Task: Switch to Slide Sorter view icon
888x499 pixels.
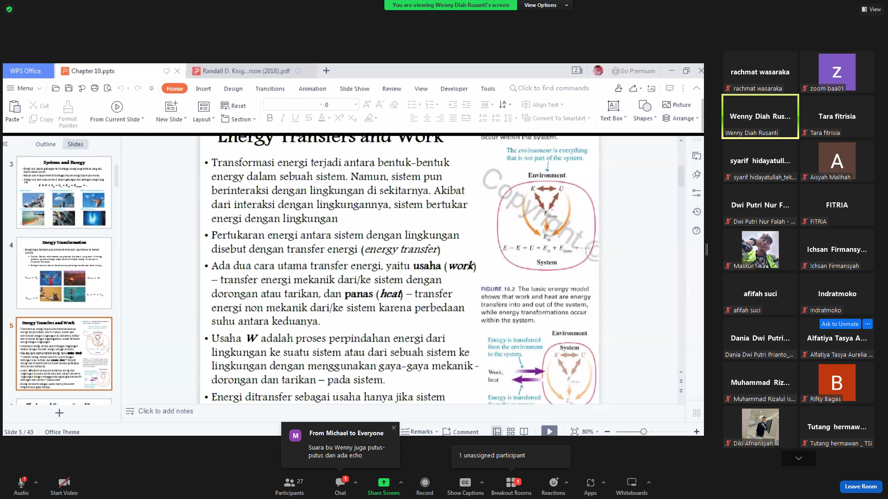Action: [511, 432]
